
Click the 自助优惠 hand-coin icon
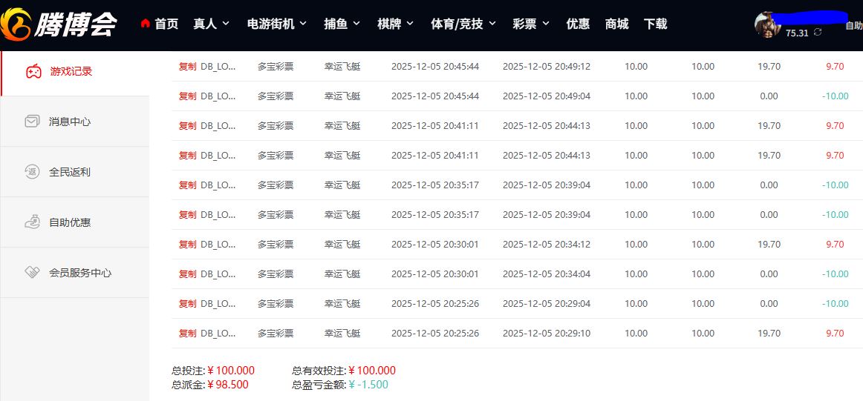tap(32, 222)
